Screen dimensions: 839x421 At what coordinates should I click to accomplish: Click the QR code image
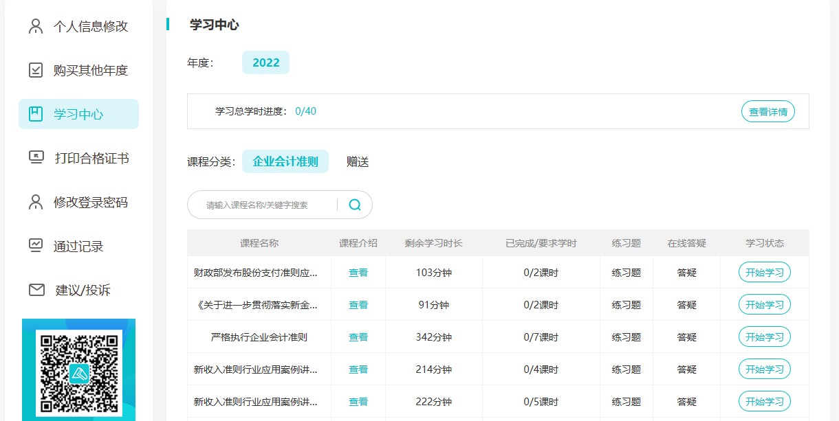coord(78,369)
